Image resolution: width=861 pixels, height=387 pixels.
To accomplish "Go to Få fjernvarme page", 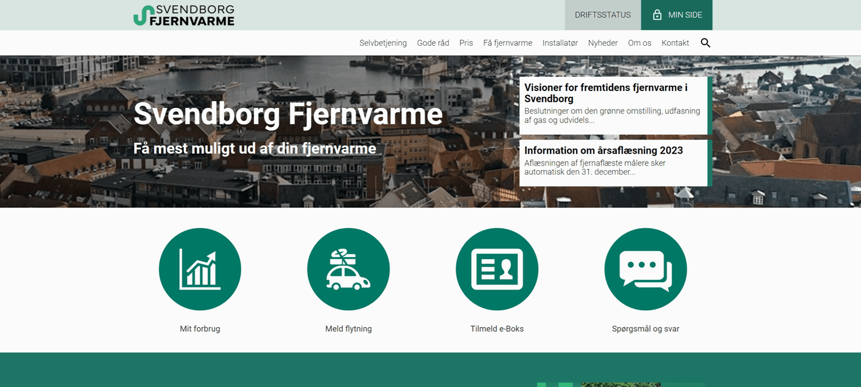I will (508, 43).
